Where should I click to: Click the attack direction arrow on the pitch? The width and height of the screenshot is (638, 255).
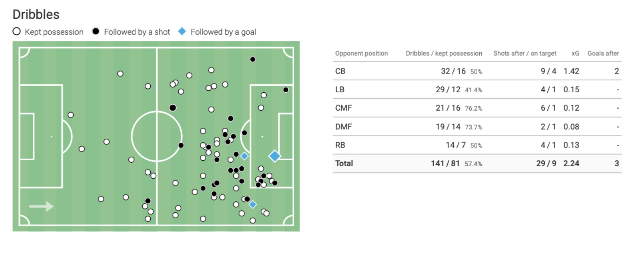click(x=41, y=206)
